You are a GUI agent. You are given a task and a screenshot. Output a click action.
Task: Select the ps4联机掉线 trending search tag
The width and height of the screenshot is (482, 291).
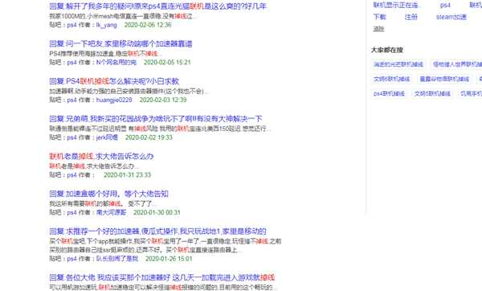pyautogui.click(x=389, y=93)
